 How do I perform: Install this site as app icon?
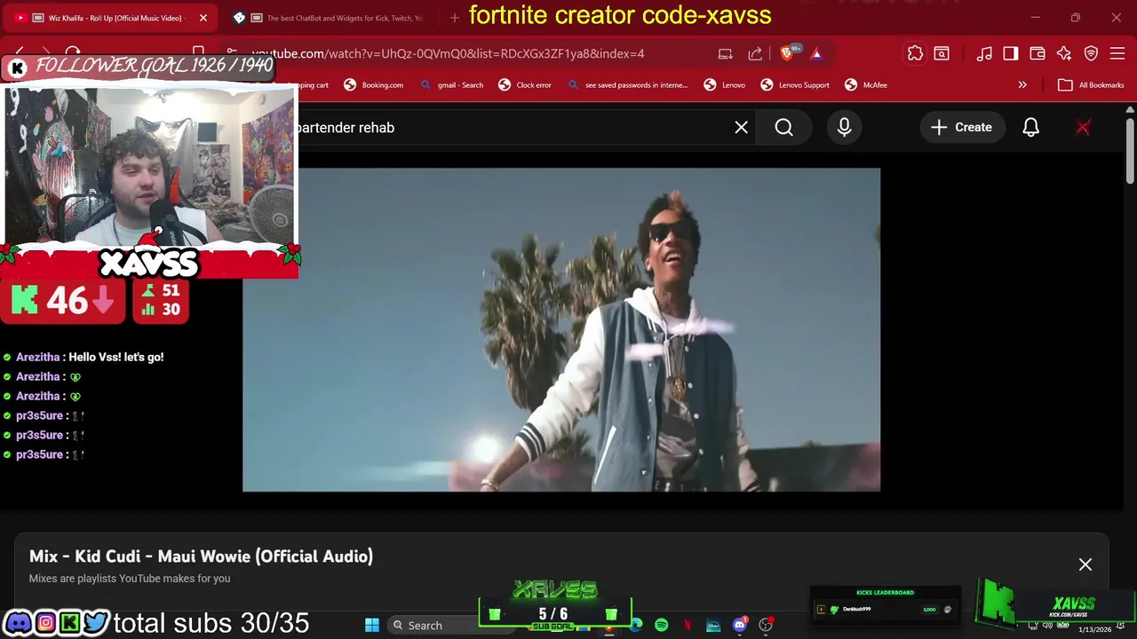(x=726, y=54)
